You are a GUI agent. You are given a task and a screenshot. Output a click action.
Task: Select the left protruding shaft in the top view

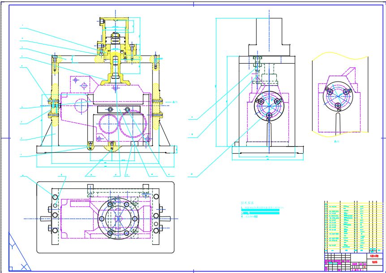[x=45, y=219]
